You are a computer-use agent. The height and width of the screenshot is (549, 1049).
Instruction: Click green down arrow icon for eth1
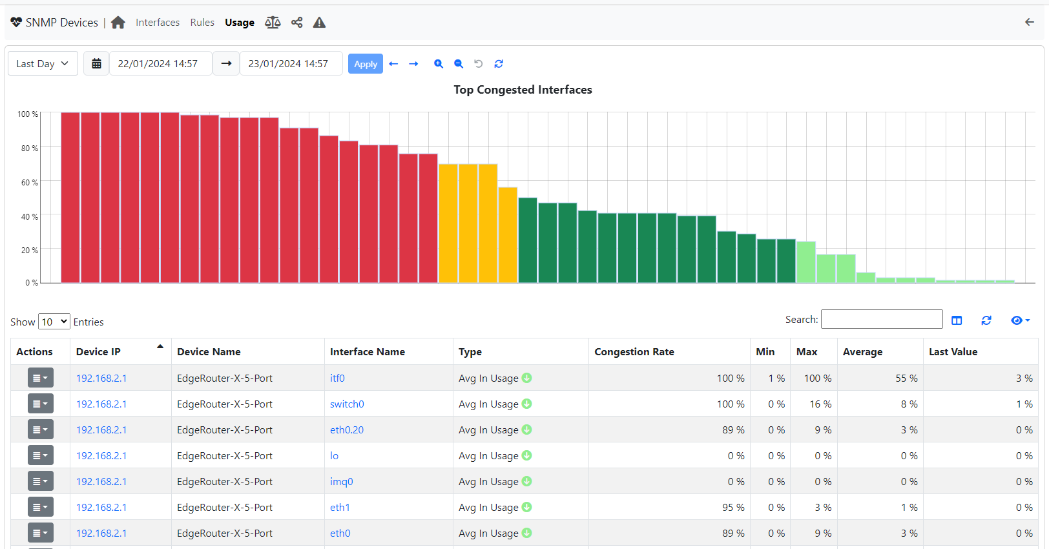(x=527, y=507)
